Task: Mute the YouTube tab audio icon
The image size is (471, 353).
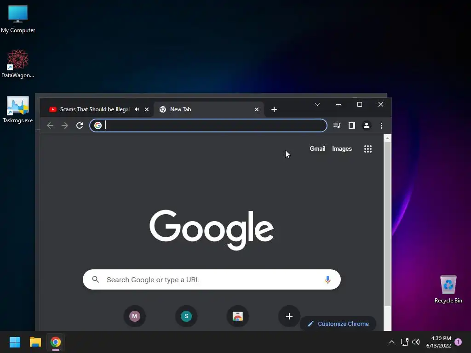Action: (137, 109)
